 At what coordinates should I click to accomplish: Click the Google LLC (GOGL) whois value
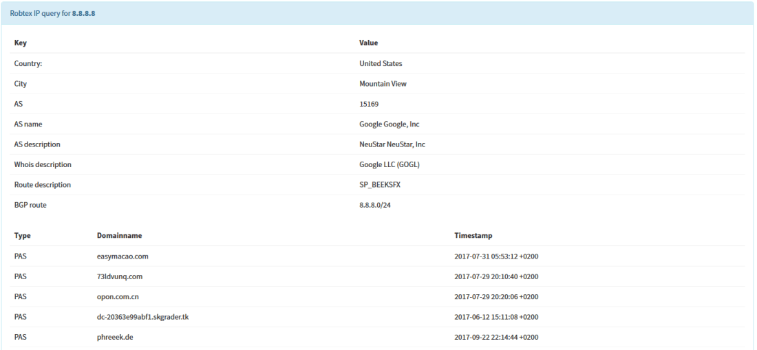point(390,164)
